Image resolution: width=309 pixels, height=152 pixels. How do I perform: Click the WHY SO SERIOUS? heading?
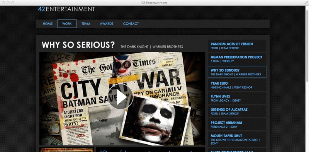[x=78, y=45]
